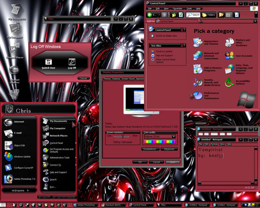The width and height of the screenshot is (260, 208).
Task: Collapse the See Also panel
Action: [184, 45]
